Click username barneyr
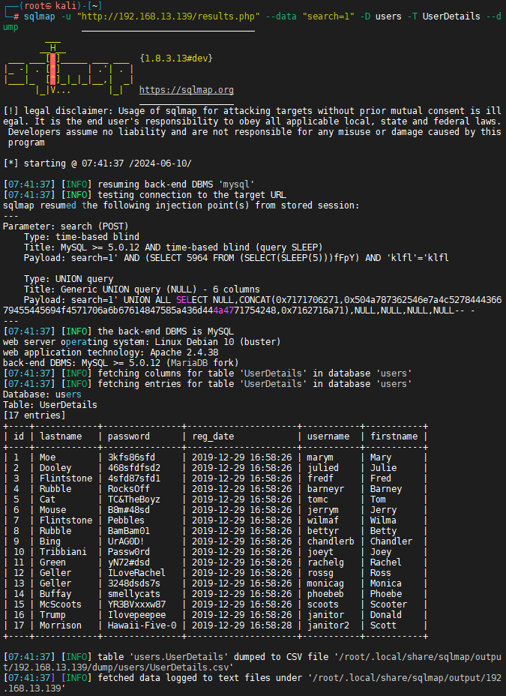The image size is (506, 696). [325, 489]
